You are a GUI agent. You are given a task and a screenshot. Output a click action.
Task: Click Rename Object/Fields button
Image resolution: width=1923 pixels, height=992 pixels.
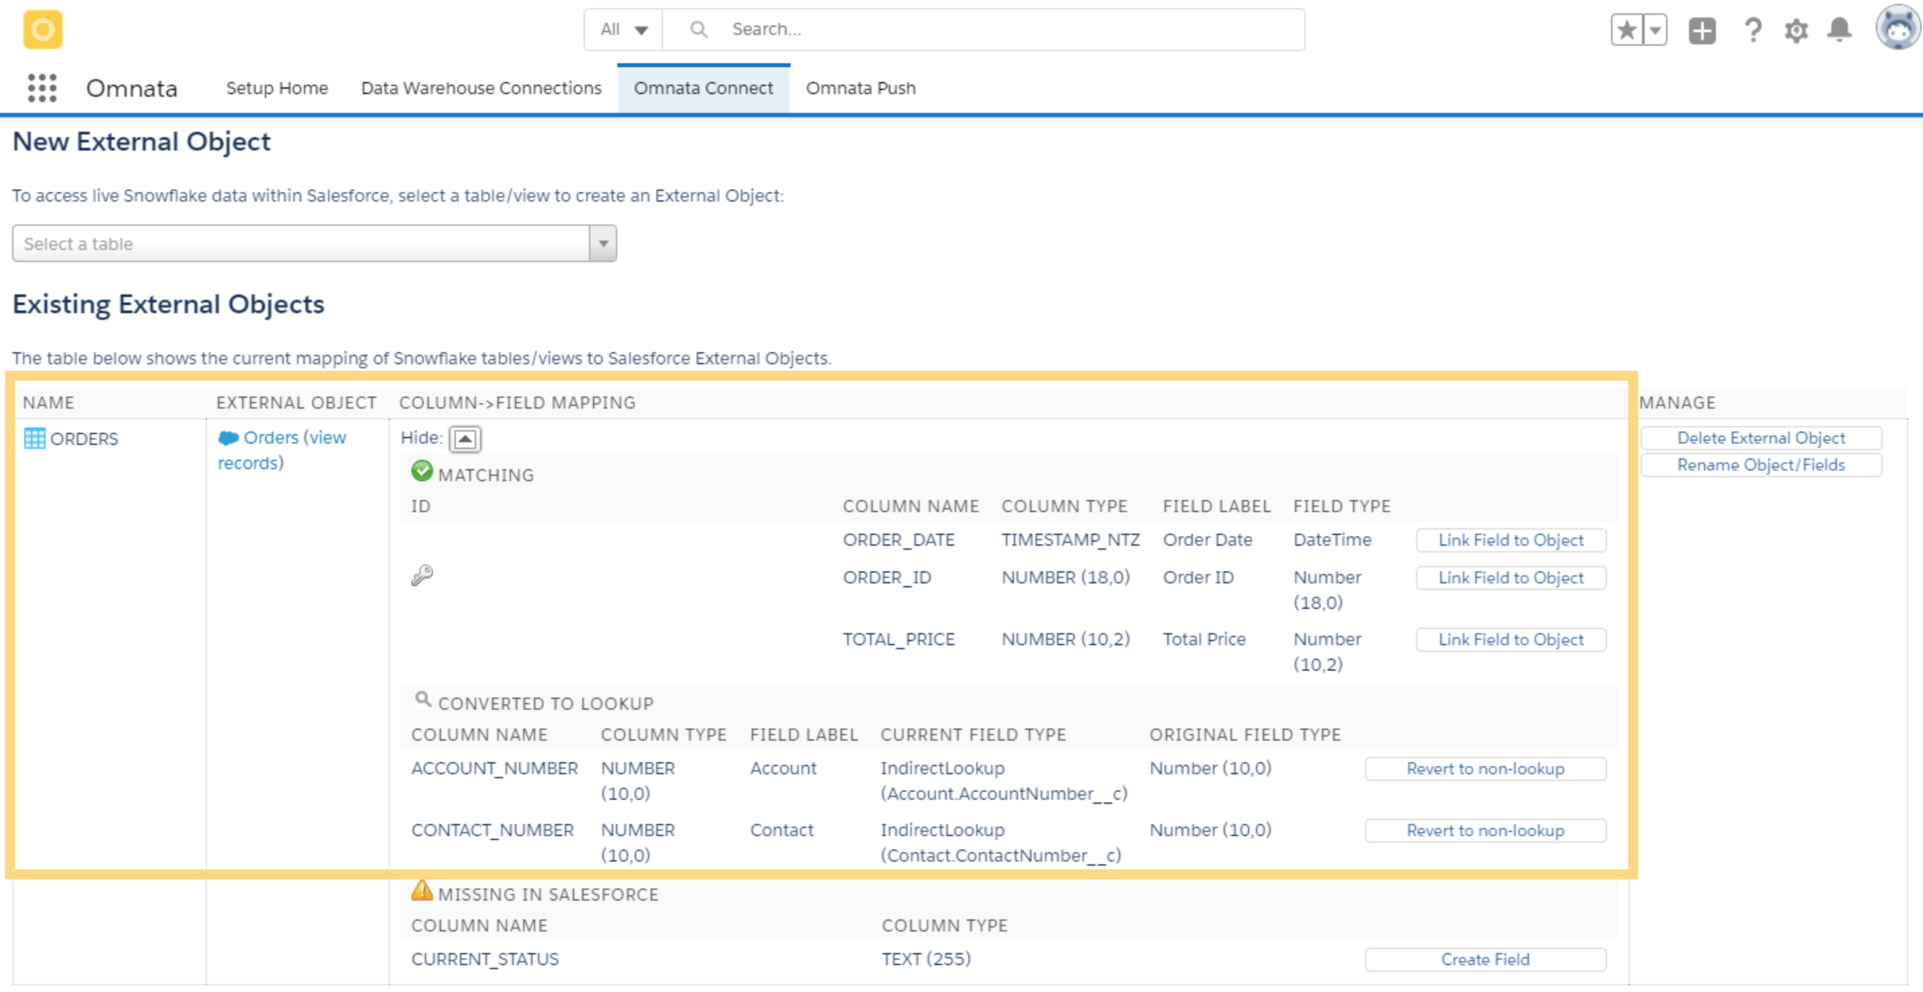point(1760,465)
